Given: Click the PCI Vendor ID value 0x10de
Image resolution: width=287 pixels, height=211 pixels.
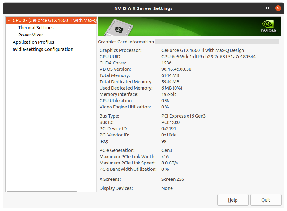Looking at the screenshot, I should tap(169, 135).
